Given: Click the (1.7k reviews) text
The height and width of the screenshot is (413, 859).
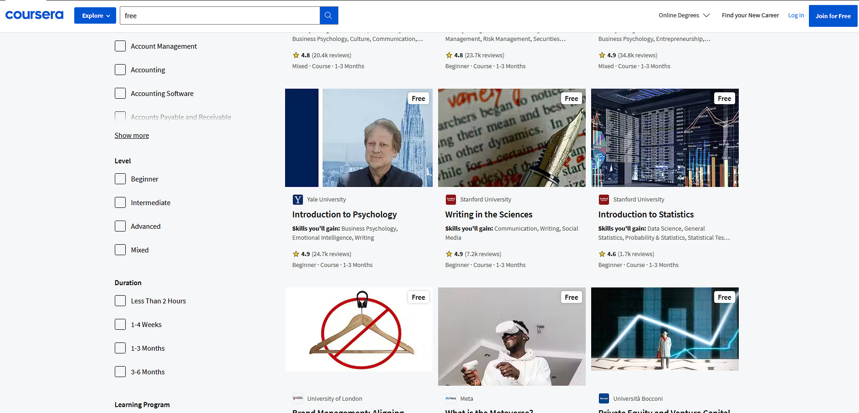Looking at the screenshot, I should 636,254.
